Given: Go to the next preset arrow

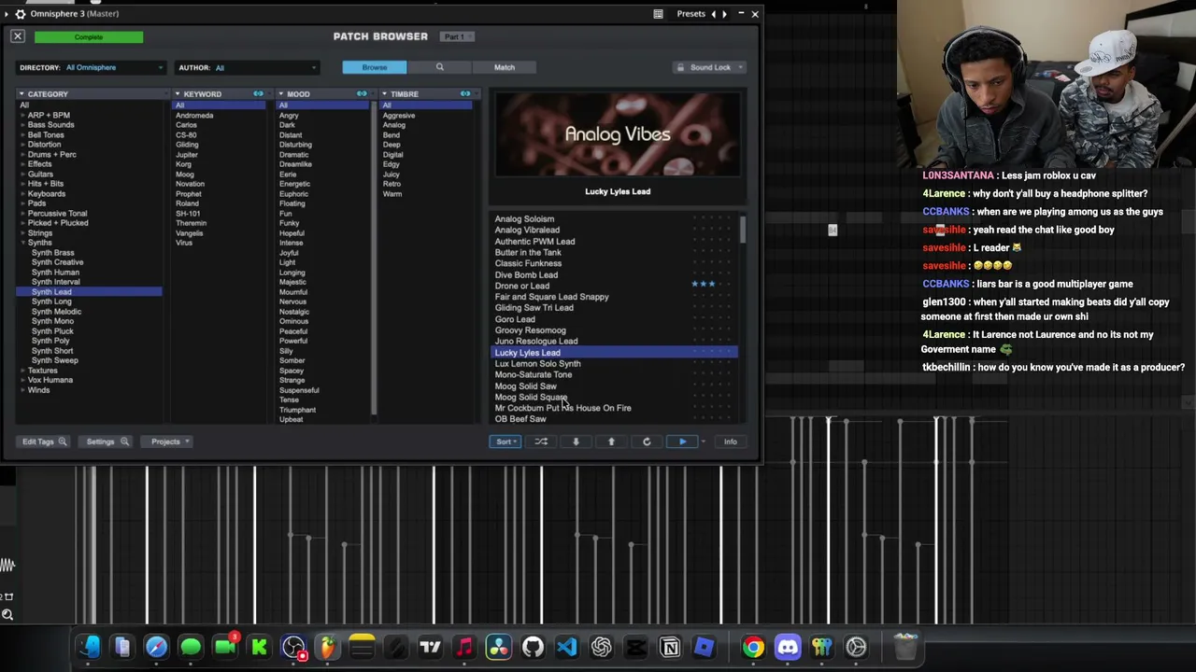Looking at the screenshot, I should tap(724, 14).
